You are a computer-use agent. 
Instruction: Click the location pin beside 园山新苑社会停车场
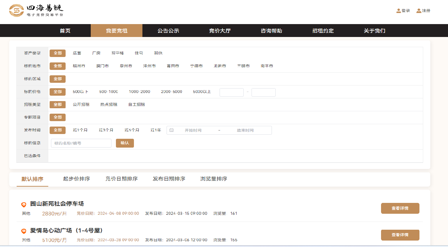pos(24,205)
